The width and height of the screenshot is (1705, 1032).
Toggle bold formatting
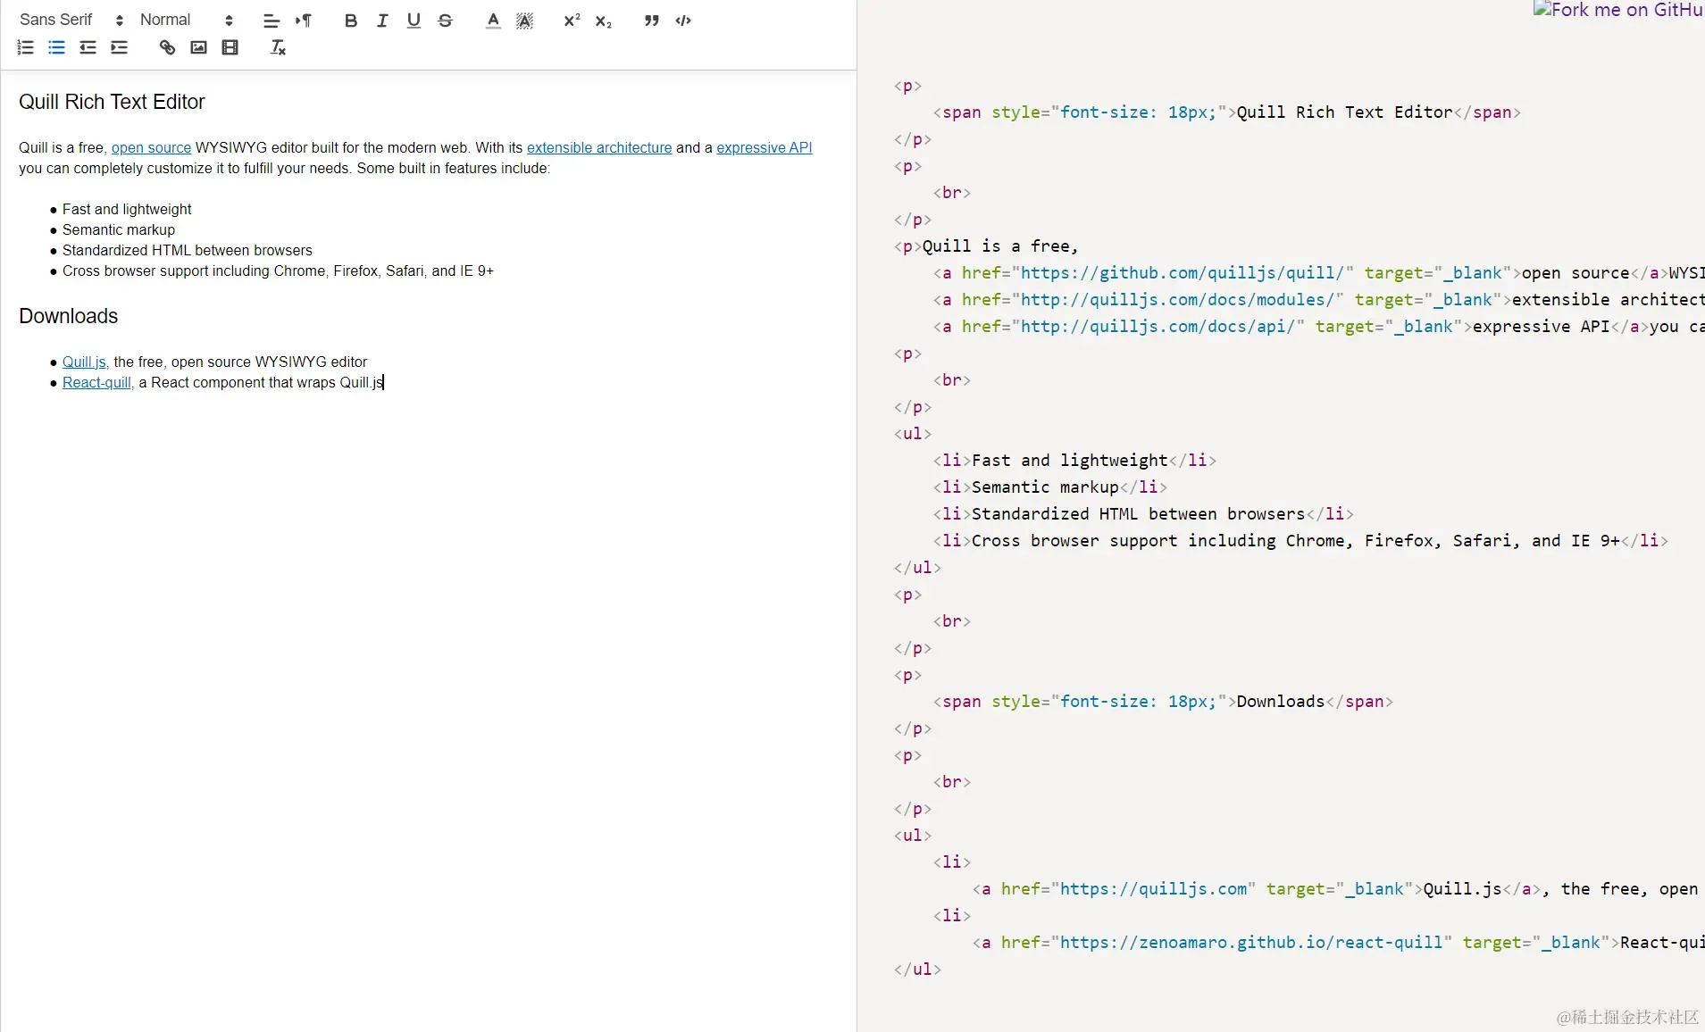tap(351, 21)
